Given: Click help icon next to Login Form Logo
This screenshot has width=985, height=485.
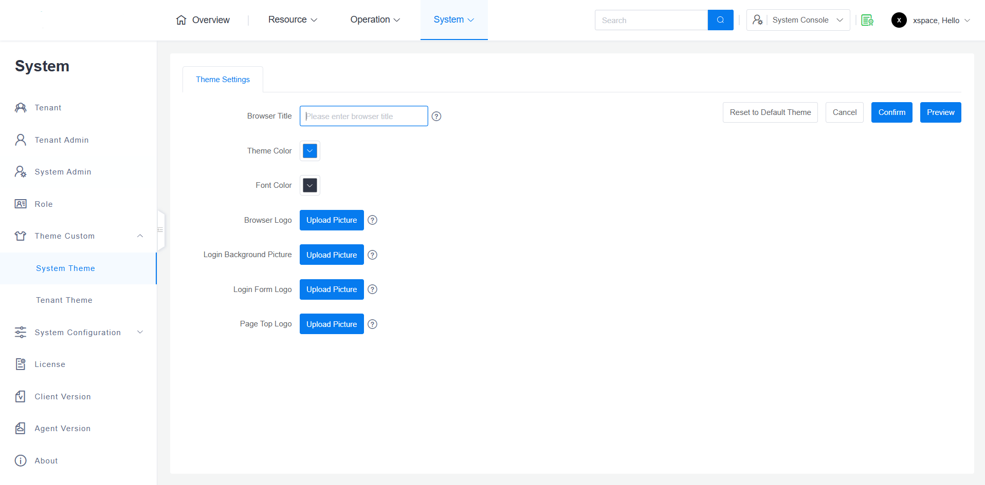Looking at the screenshot, I should [x=373, y=289].
